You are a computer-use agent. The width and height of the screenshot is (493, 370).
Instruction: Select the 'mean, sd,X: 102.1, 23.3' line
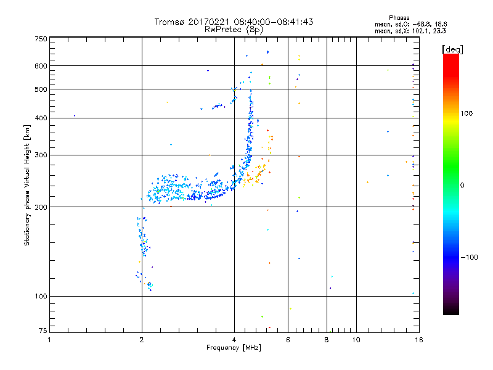click(x=410, y=31)
